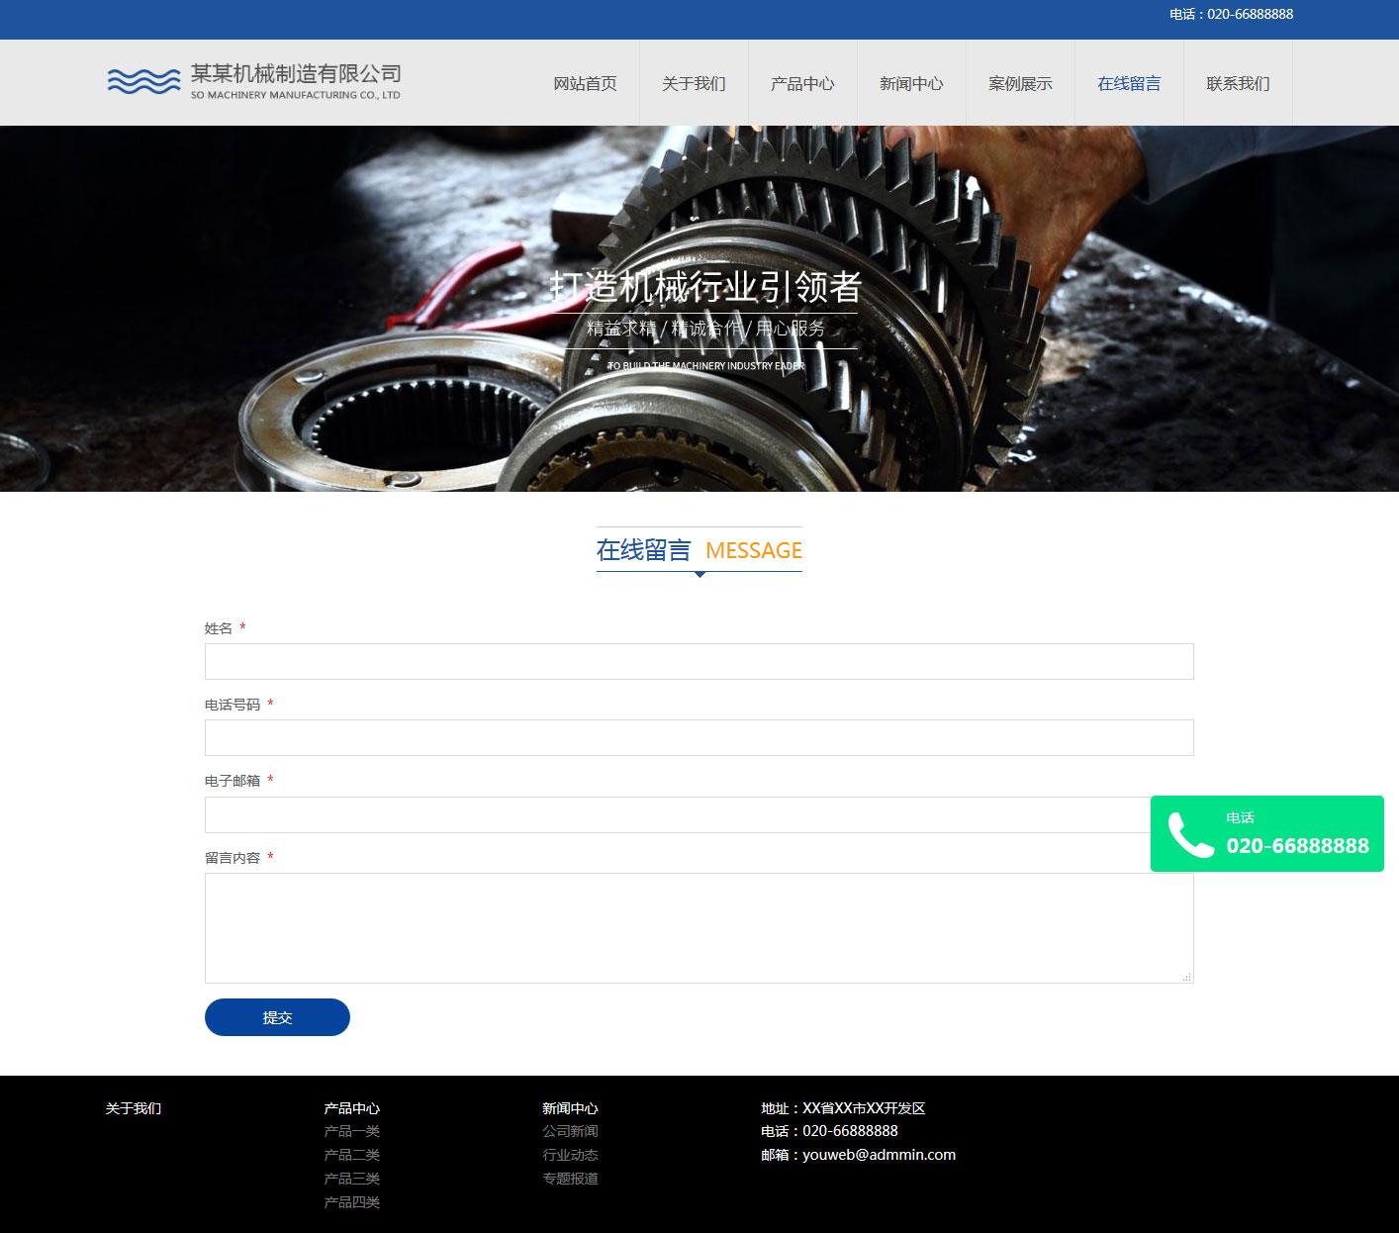This screenshot has height=1233, width=1399.
Task: Click the 姓名 input field
Action: click(x=699, y=662)
